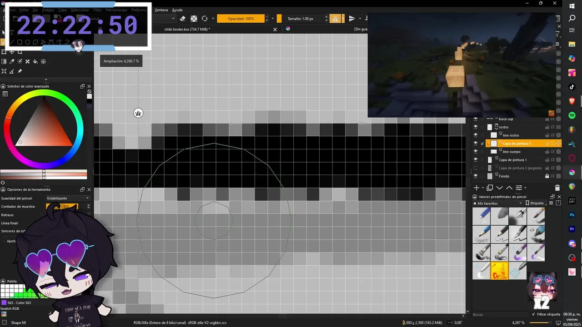The height and width of the screenshot is (327, 582).
Task: Hide Capa de pintura 5 layer
Action: (x=476, y=144)
